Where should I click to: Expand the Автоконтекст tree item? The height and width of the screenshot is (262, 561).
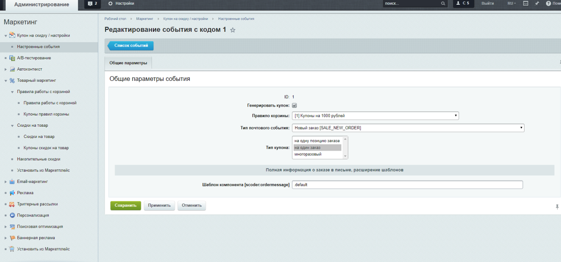(6, 69)
